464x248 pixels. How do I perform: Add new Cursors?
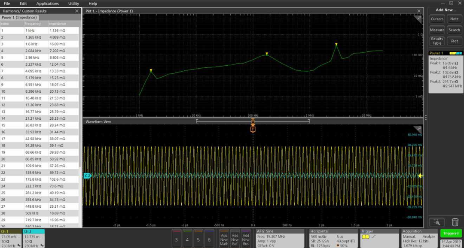pos(437,19)
